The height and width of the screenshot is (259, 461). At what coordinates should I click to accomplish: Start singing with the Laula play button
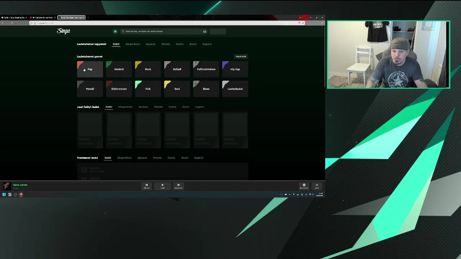[x=162, y=186]
